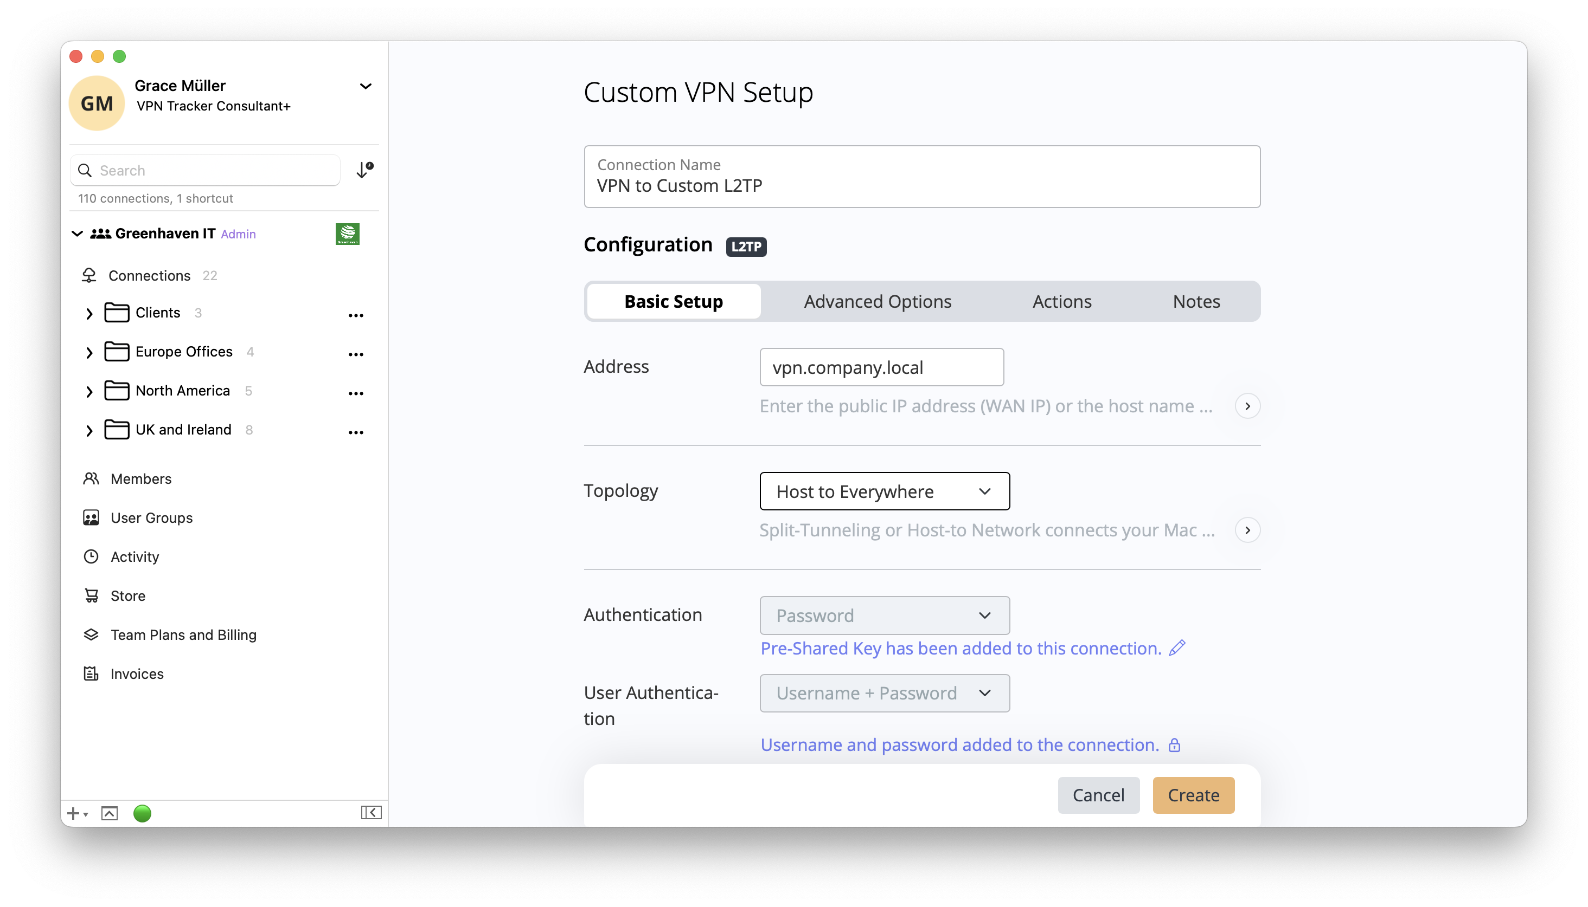Expand the Address help description arrow

[1247, 406]
